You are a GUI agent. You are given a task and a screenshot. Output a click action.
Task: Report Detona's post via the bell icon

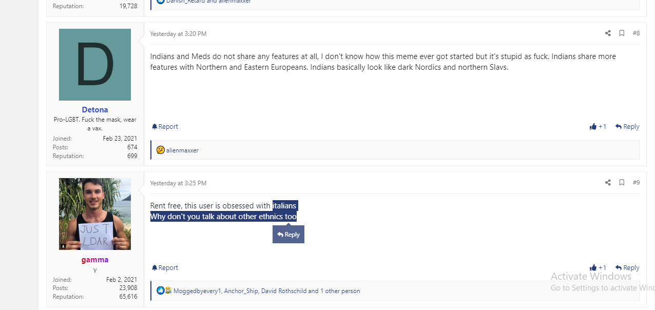coord(165,127)
